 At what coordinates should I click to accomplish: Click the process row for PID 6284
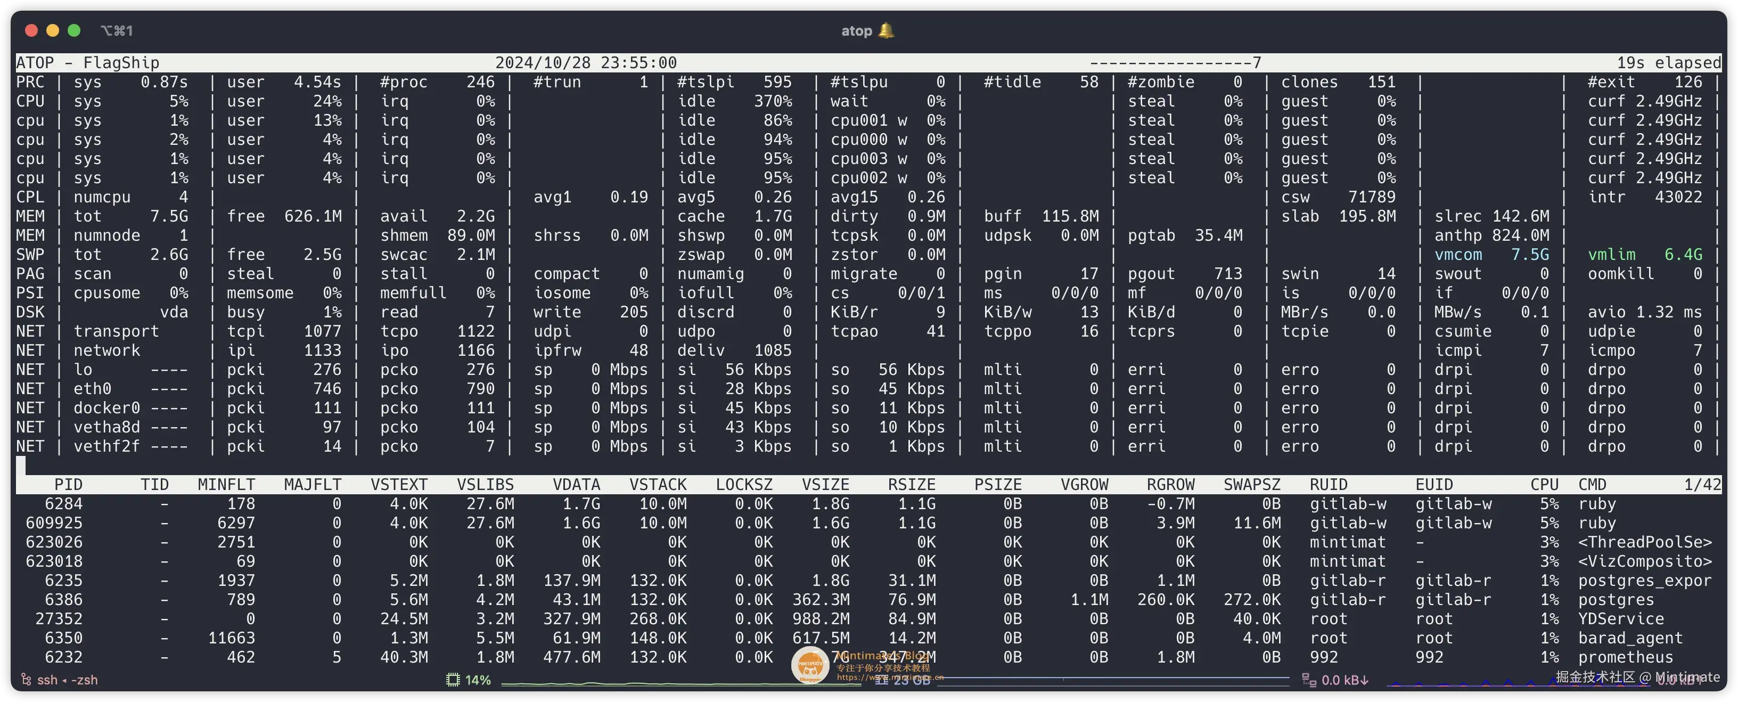click(x=63, y=503)
